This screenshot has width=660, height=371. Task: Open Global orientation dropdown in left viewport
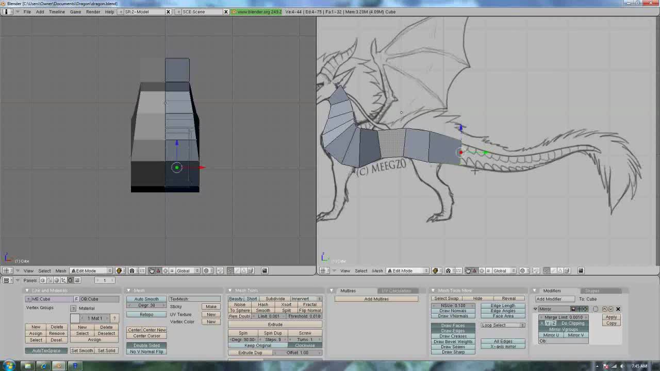188,271
